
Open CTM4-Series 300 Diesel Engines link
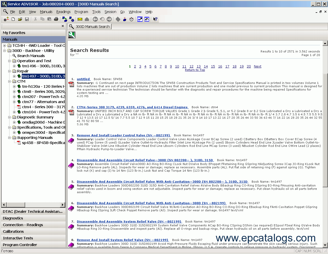(x=132, y=107)
